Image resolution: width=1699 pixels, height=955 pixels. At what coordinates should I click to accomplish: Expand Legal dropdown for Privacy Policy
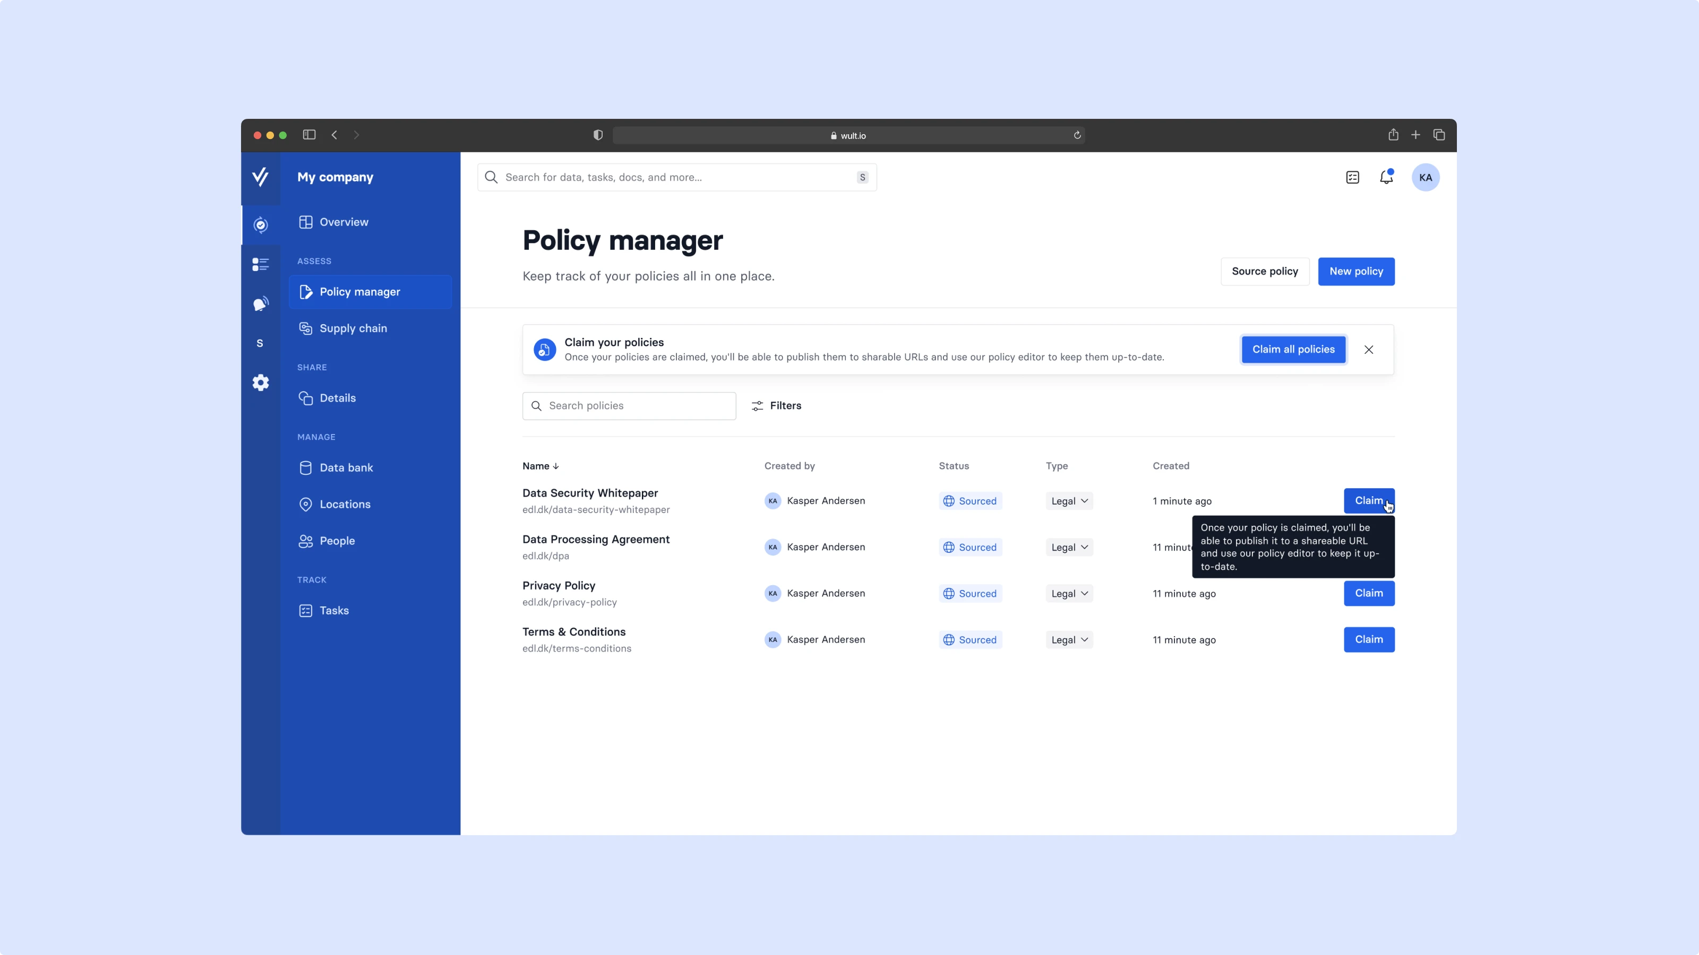coord(1069,594)
